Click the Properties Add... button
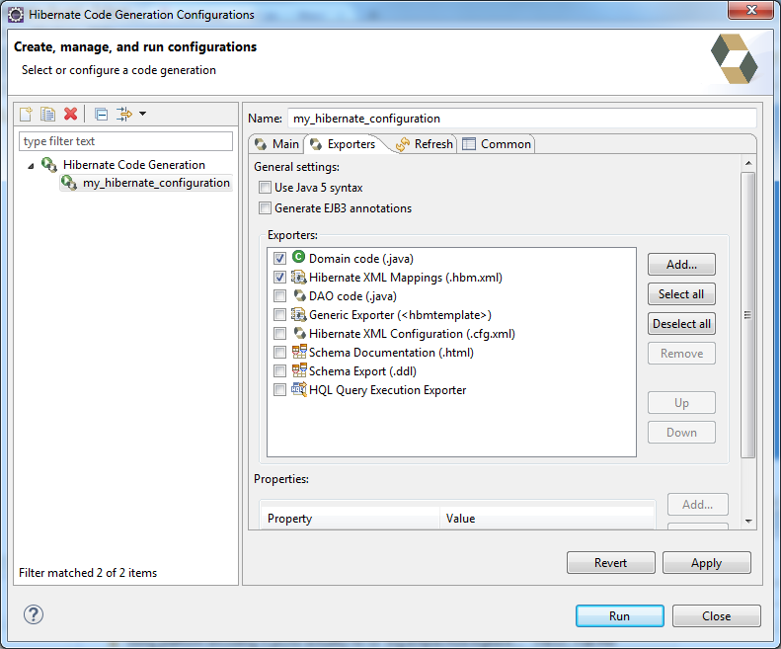This screenshot has height=649, width=781. click(698, 505)
